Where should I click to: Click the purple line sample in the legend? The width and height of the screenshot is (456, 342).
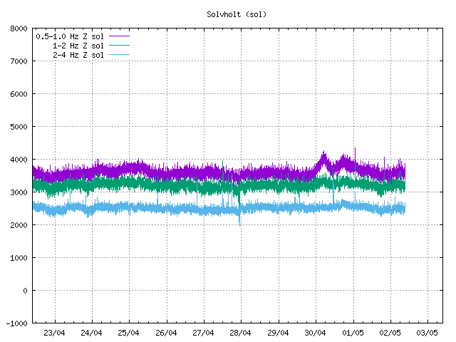(119, 36)
